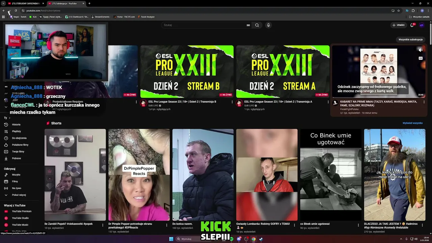432x243 pixels.
Task: Open Kick bookmark in bookmarks bar
Action: click(33, 17)
